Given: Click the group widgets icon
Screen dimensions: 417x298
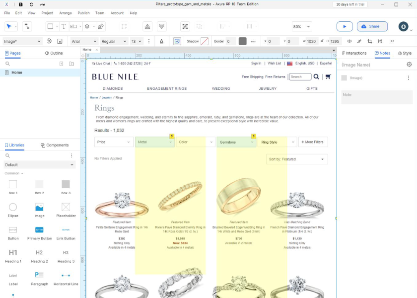Looking at the screenshot, I should (x=185, y=26).
